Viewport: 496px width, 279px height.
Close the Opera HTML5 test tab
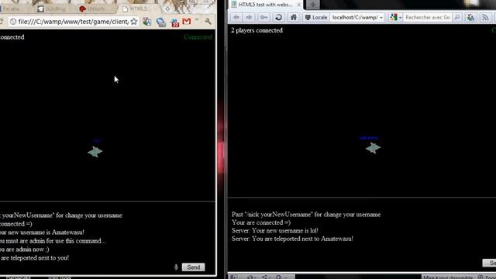(x=298, y=5)
